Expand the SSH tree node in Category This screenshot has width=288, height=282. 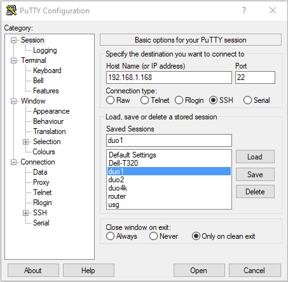click(25, 213)
